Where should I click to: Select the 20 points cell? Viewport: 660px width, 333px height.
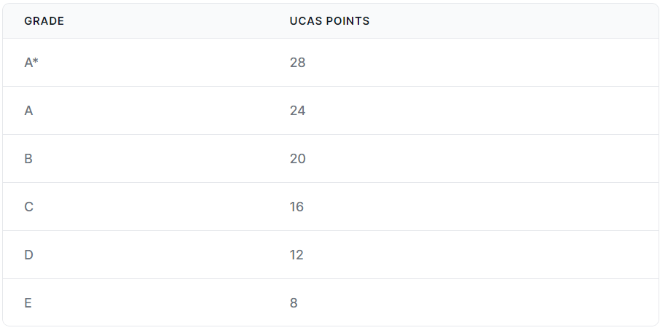(x=298, y=159)
